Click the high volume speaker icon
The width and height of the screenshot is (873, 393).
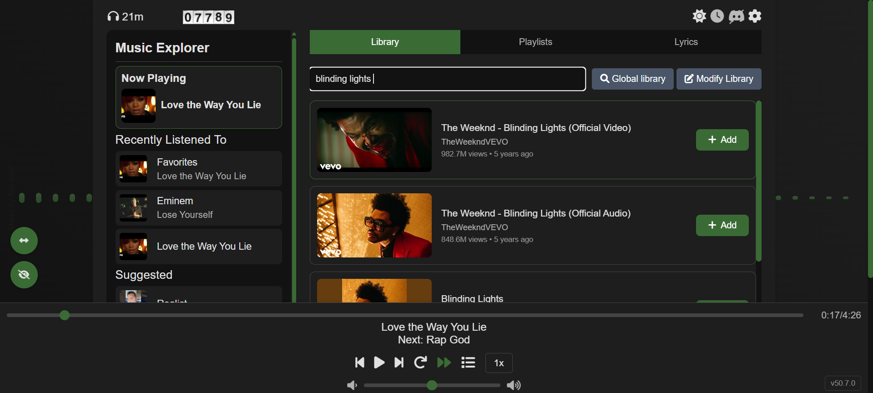[514, 385]
